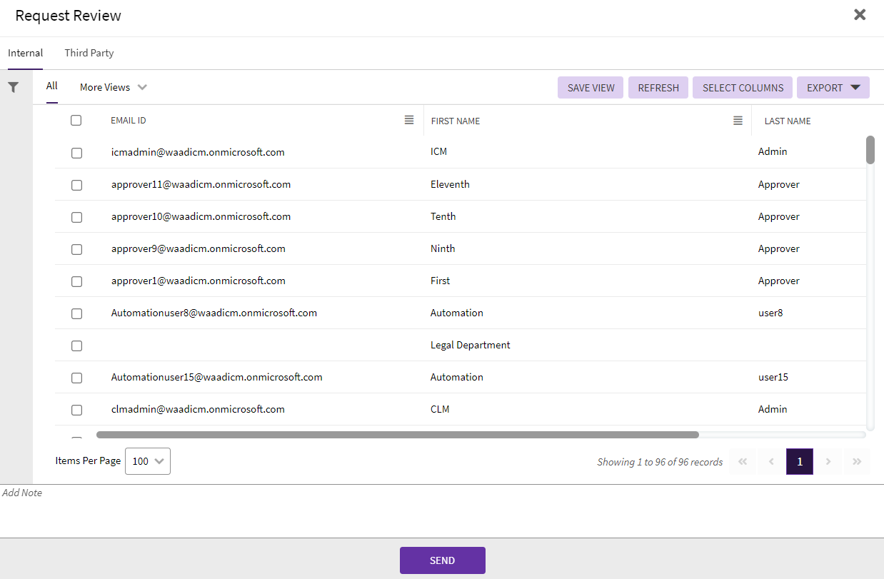
Task: Open the Items Per Page dropdown
Action: click(148, 461)
